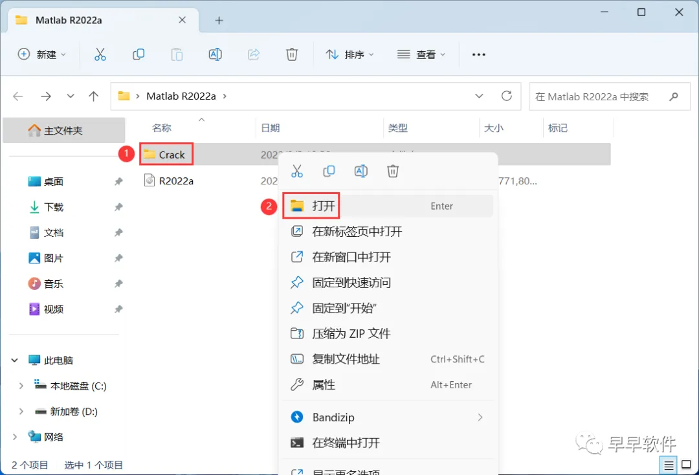Click the Paste icon in the toolbar
The width and height of the screenshot is (699, 475).
177,54
